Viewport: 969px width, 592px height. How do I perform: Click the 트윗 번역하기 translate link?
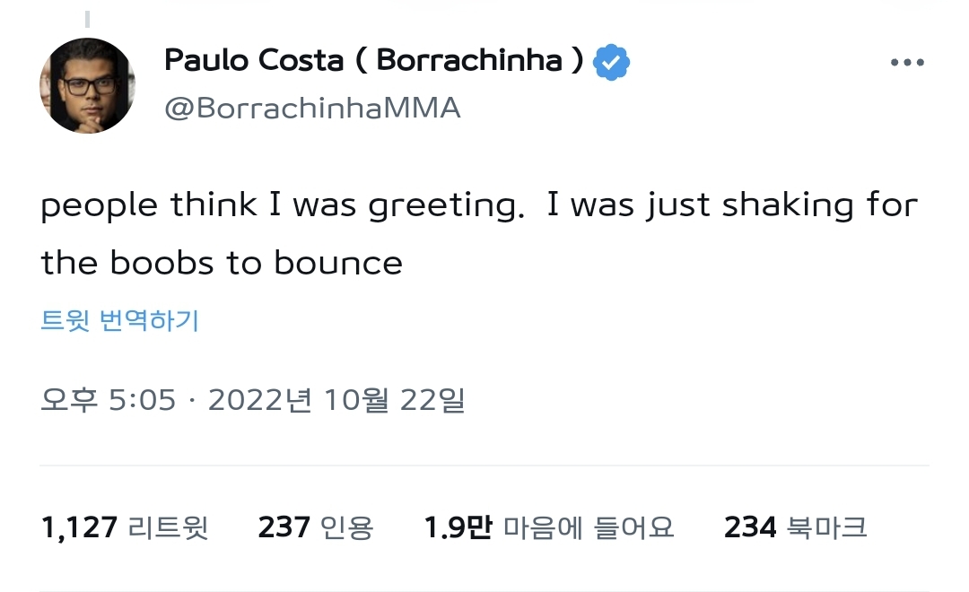119,320
